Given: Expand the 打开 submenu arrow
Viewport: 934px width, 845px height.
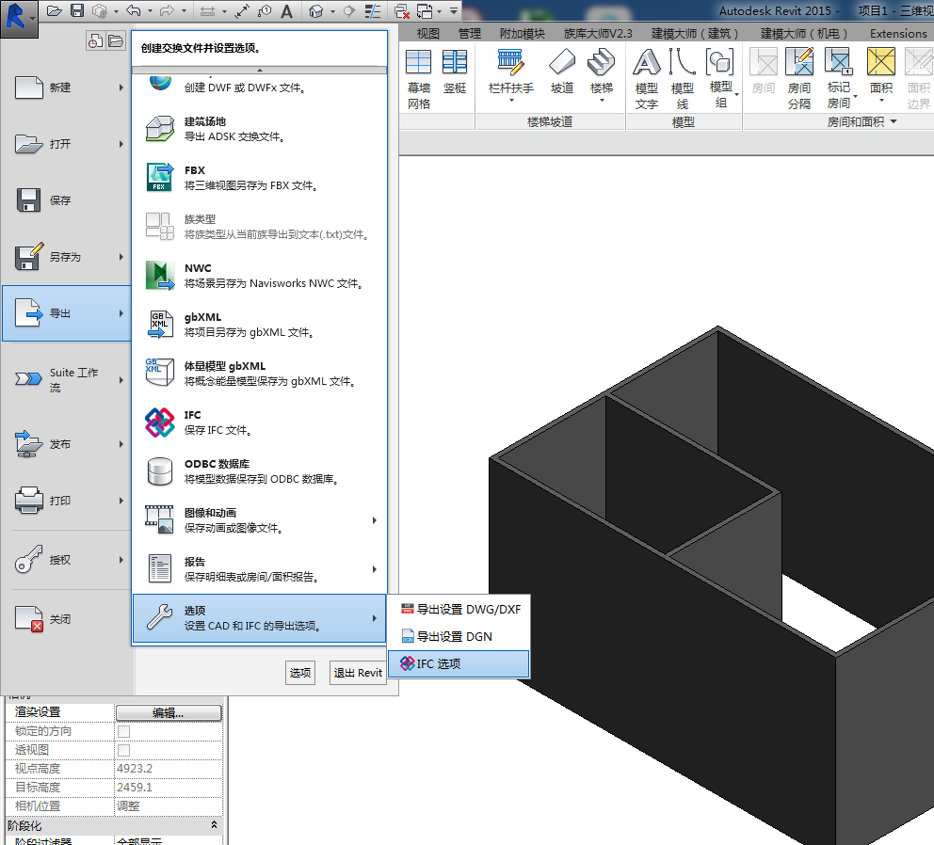Looking at the screenshot, I should [121, 144].
